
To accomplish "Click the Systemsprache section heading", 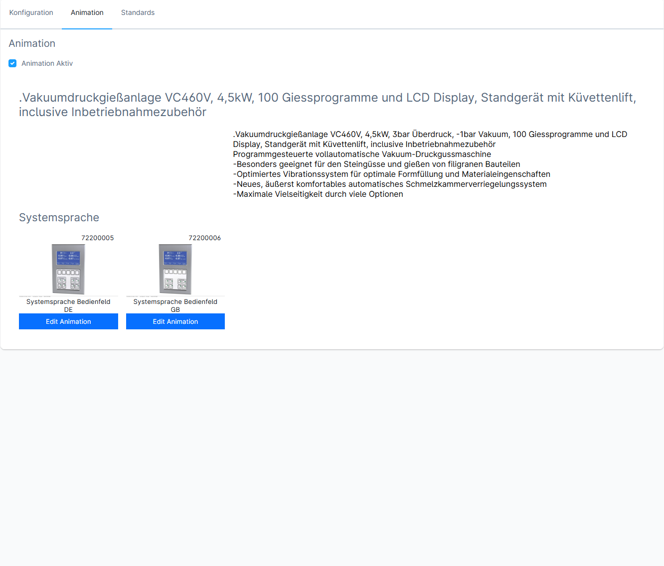I will pos(59,217).
